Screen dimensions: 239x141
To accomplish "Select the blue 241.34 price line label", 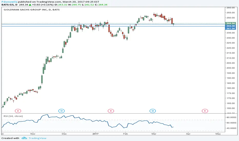I will [x=231, y=28].
